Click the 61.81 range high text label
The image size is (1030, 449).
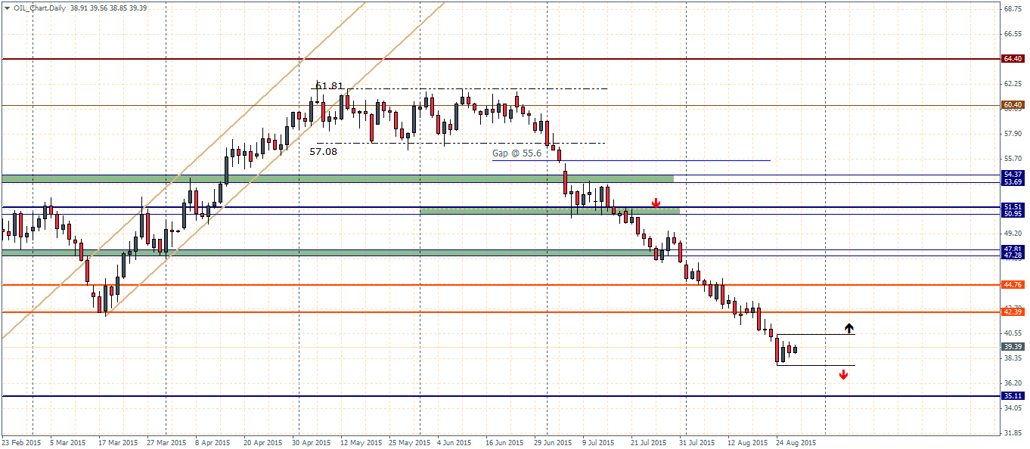click(330, 85)
